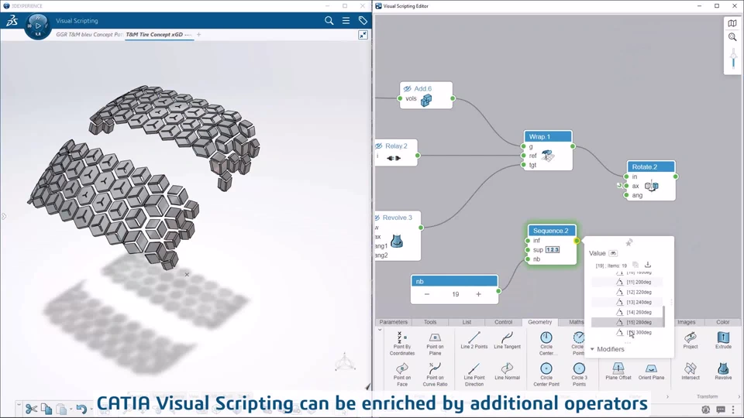The width and height of the screenshot is (744, 418).
Task: Toggle preview eye on Relay.2 node
Action: pos(379,146)
